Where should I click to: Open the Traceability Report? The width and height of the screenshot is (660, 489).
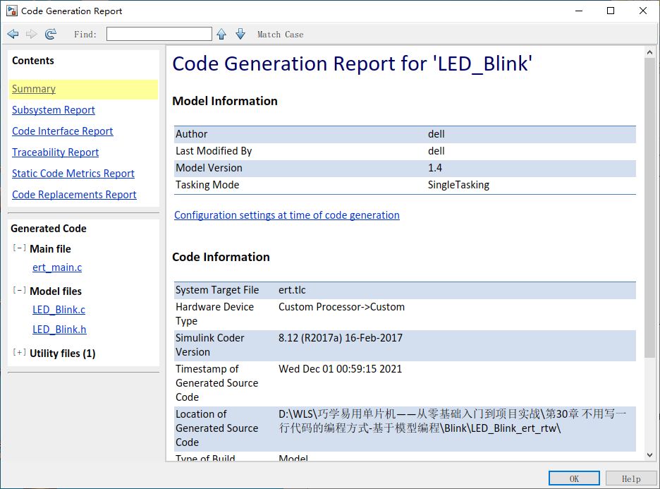tap(55, 152)
